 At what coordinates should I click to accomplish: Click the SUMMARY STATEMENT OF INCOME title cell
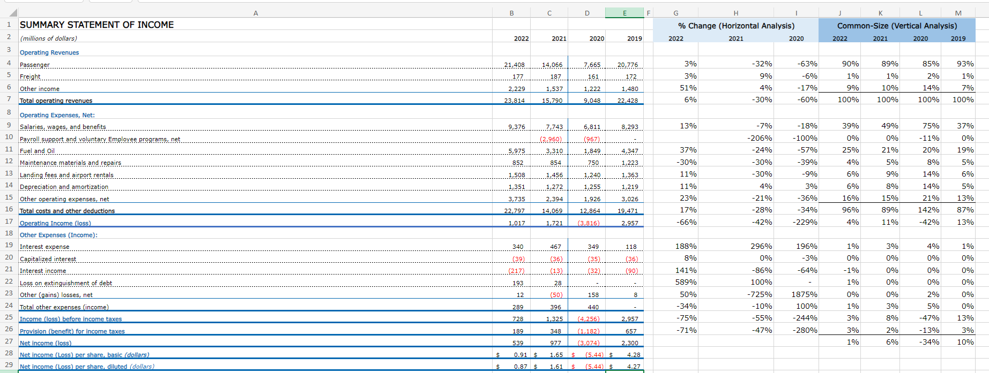point(96,25)
